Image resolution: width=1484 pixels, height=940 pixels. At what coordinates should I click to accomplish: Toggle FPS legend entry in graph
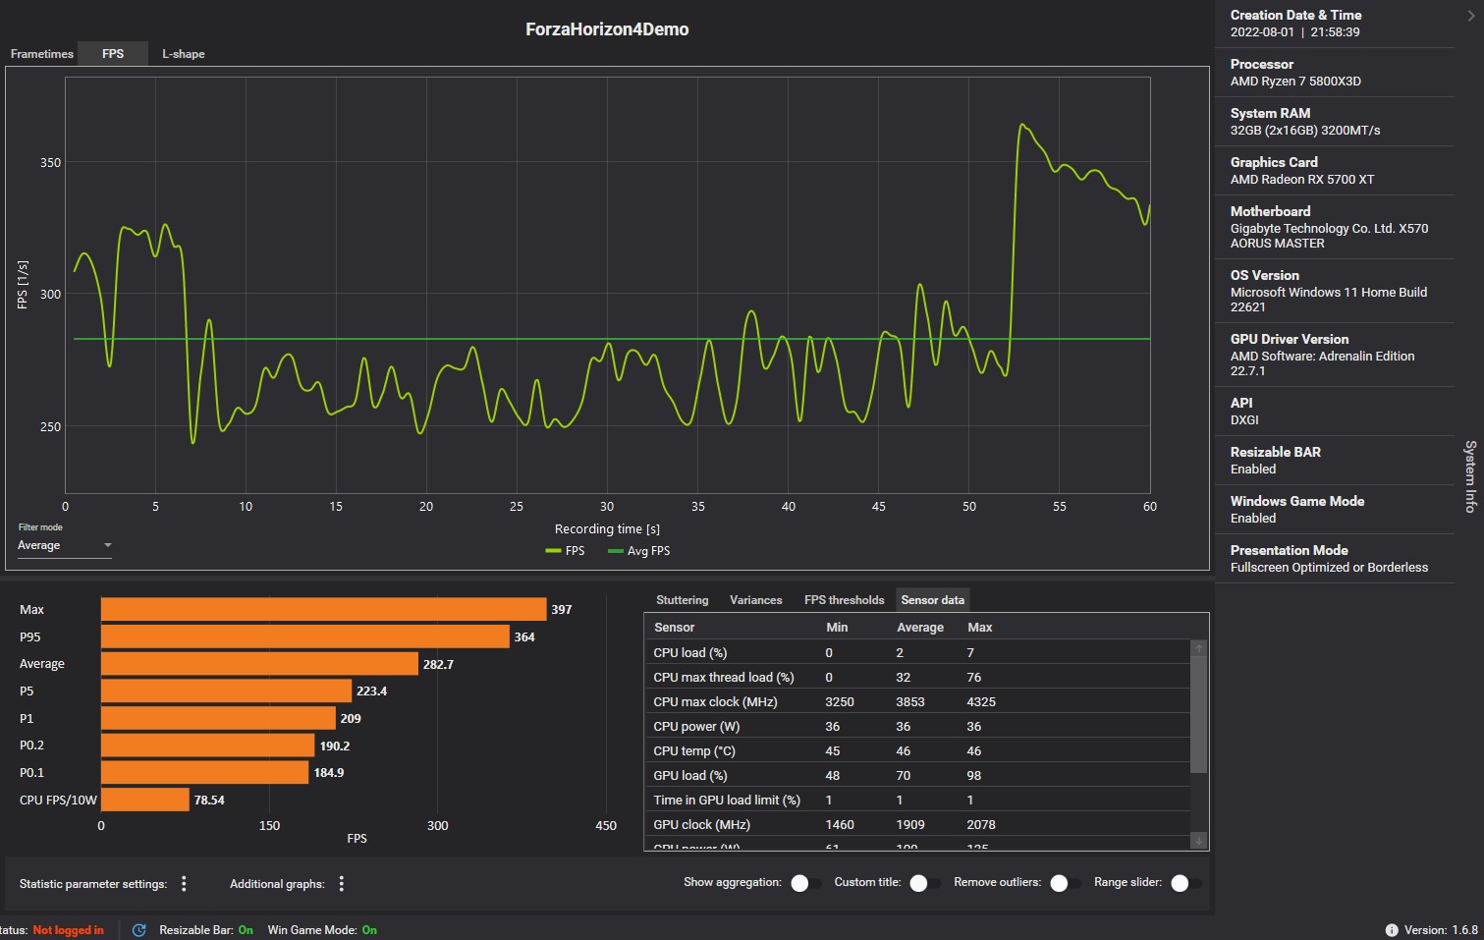point(565,551)
